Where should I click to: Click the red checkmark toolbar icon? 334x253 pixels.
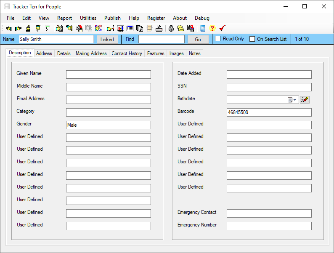222,29
